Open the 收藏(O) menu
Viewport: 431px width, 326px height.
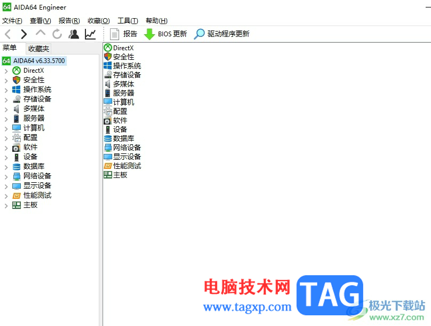(x=99, y=21)
